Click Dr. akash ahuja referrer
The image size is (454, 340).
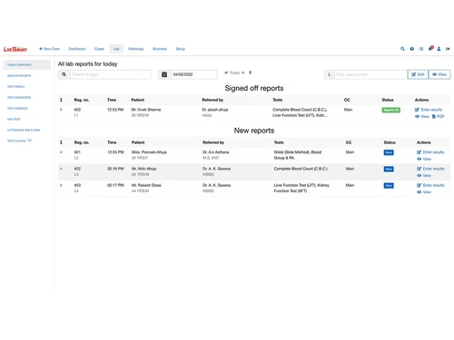(215, 110)
